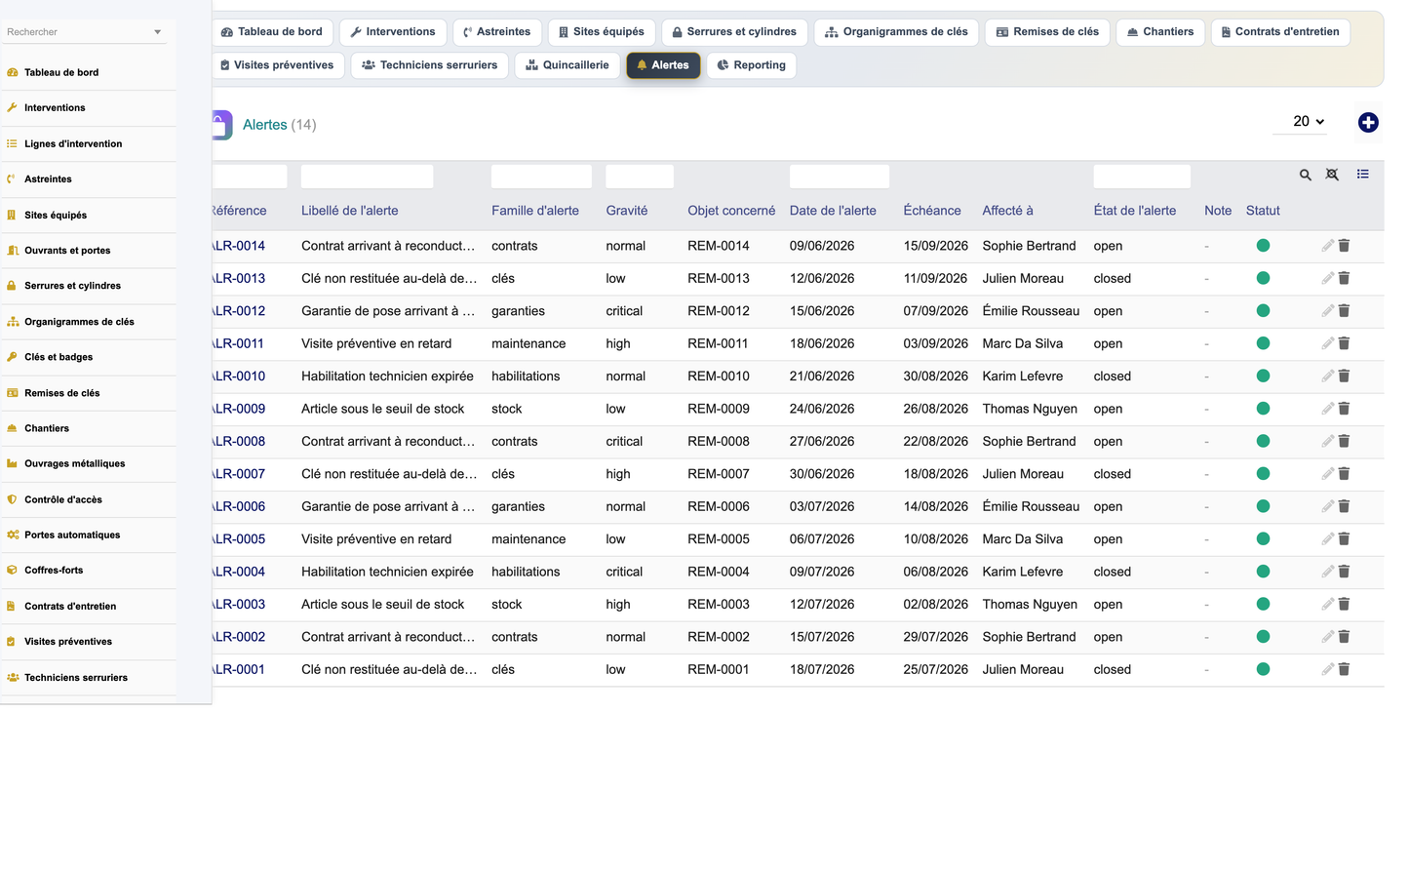Edit alert ALR-0006 with pencil icon

[x=1327, y=506]
